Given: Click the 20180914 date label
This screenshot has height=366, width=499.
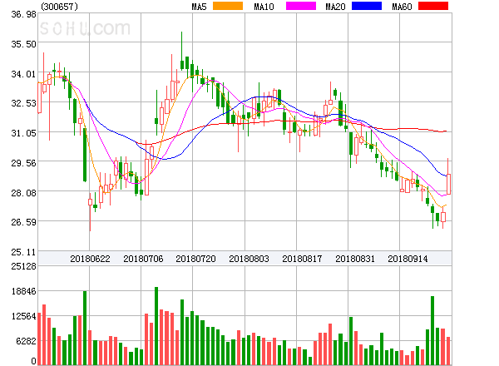Looking at the screenshot, I should (408, 259).
